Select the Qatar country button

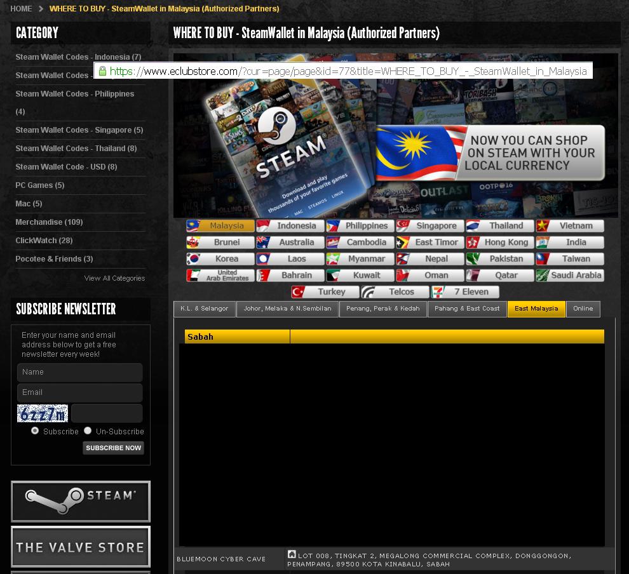500,276
